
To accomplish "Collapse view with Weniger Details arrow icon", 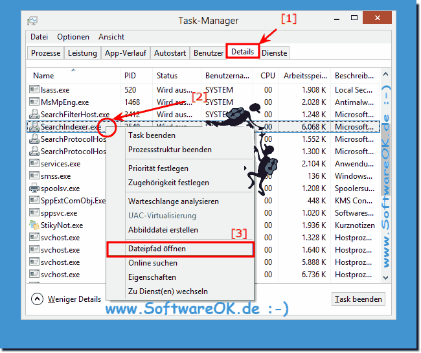I will (37, 299).
